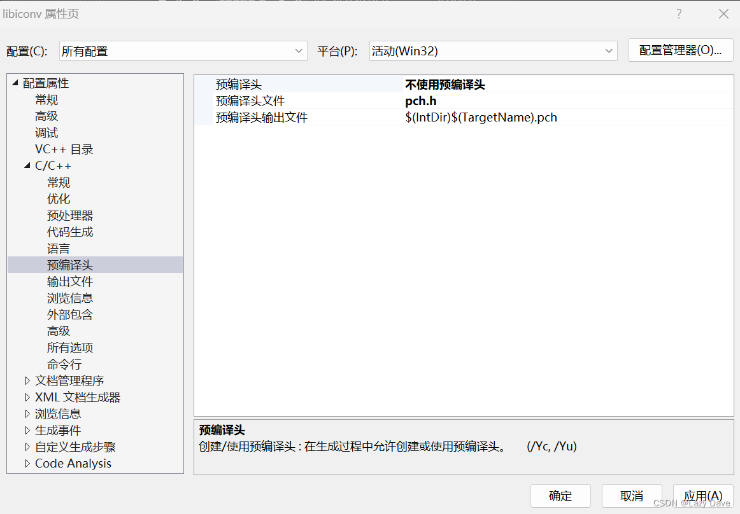Click the pch.h property value

(421, 101)
